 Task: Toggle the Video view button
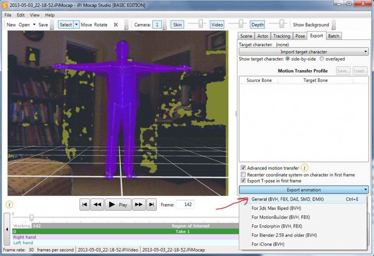pos(217,25)
